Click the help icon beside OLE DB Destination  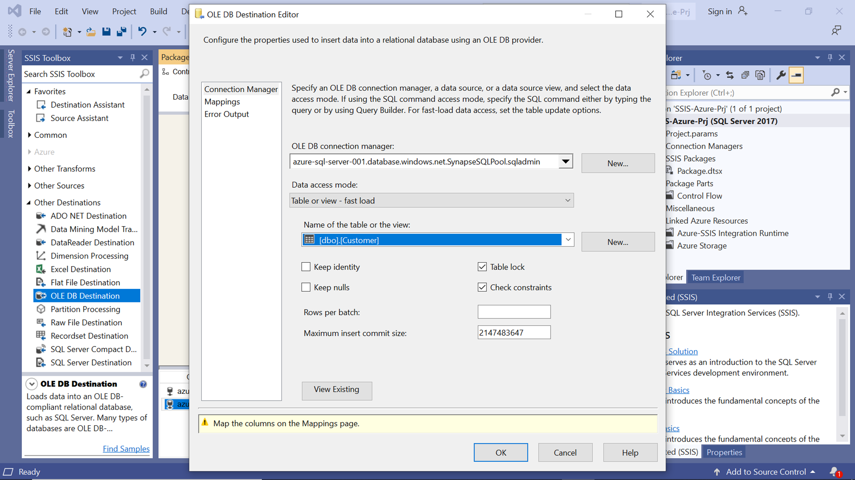pyautogui.click(x=143, y=384)
